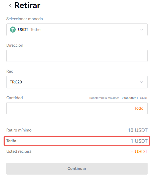
Task: Click the Cantidad amount input field
Action: [77, 108]
